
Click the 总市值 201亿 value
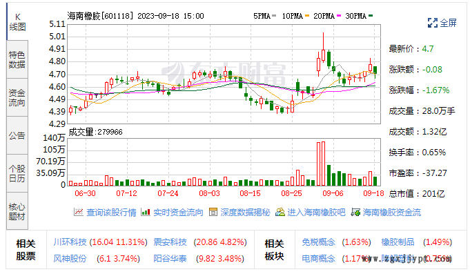click(x=433, y=194)
